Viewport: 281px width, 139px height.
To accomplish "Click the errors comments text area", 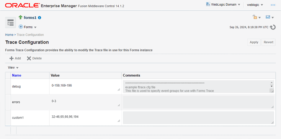I will coord(198,102).
